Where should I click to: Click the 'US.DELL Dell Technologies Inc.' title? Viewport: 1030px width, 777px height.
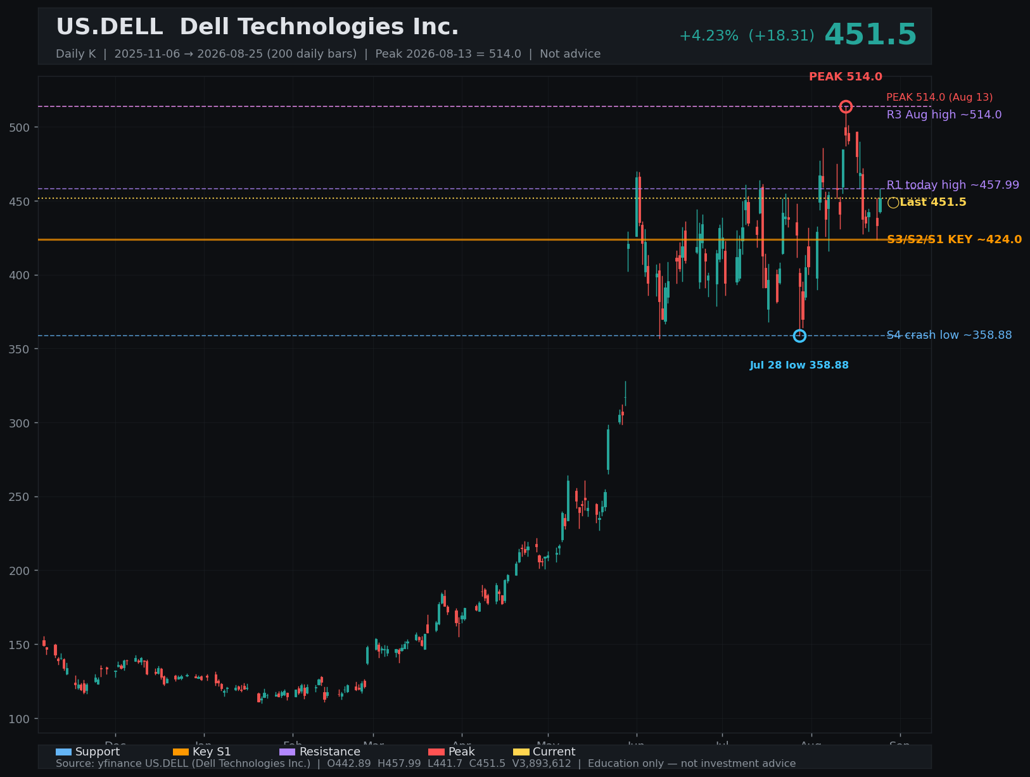[x=257, y=27]
